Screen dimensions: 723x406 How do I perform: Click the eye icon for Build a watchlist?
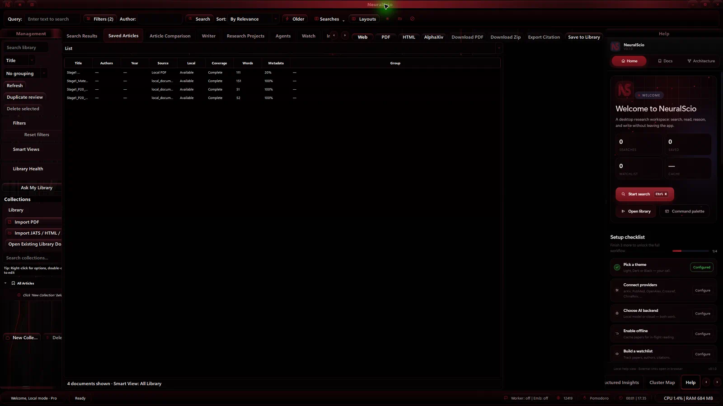[617, 354]
